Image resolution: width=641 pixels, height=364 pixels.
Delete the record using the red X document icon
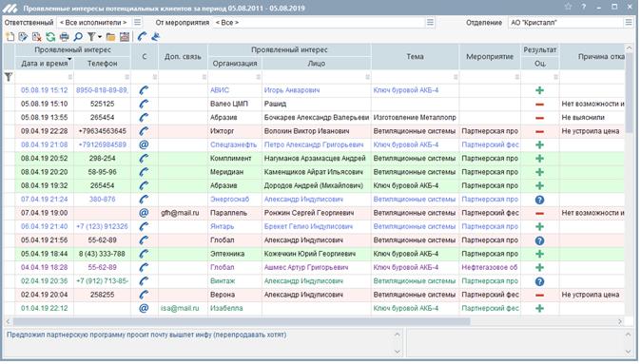click(37, 37)
